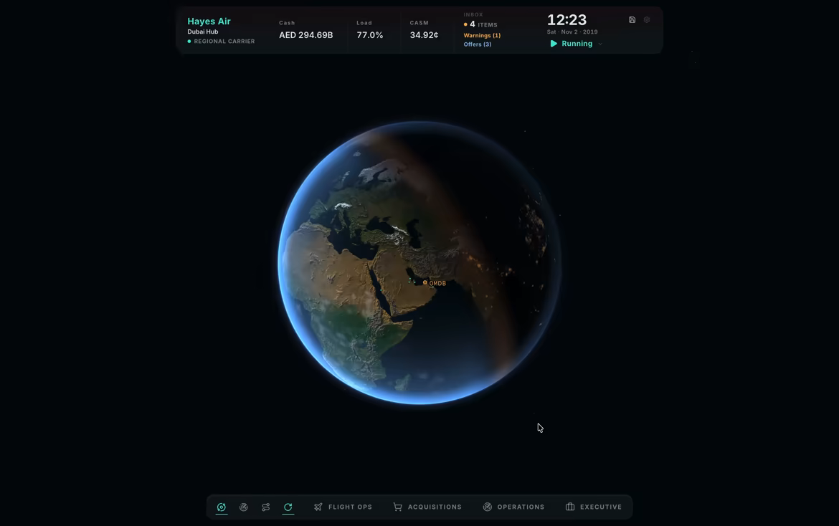Open the settings gear icon
The image size is (839, 526).
647,20
